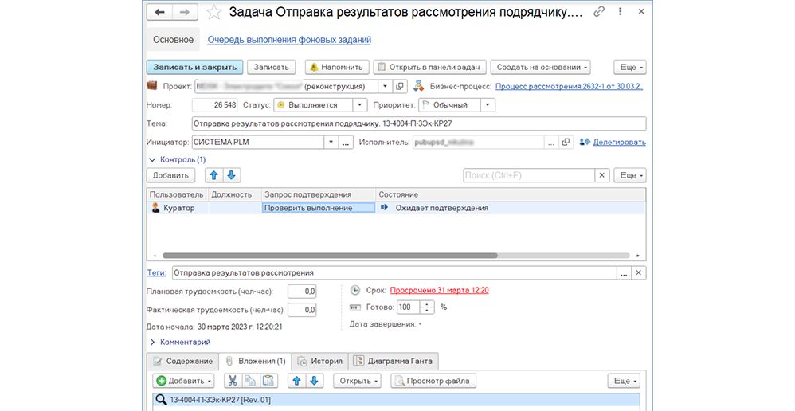Clear the search field with X button
This screenshot has height=411, width=795.
(602, 175)
